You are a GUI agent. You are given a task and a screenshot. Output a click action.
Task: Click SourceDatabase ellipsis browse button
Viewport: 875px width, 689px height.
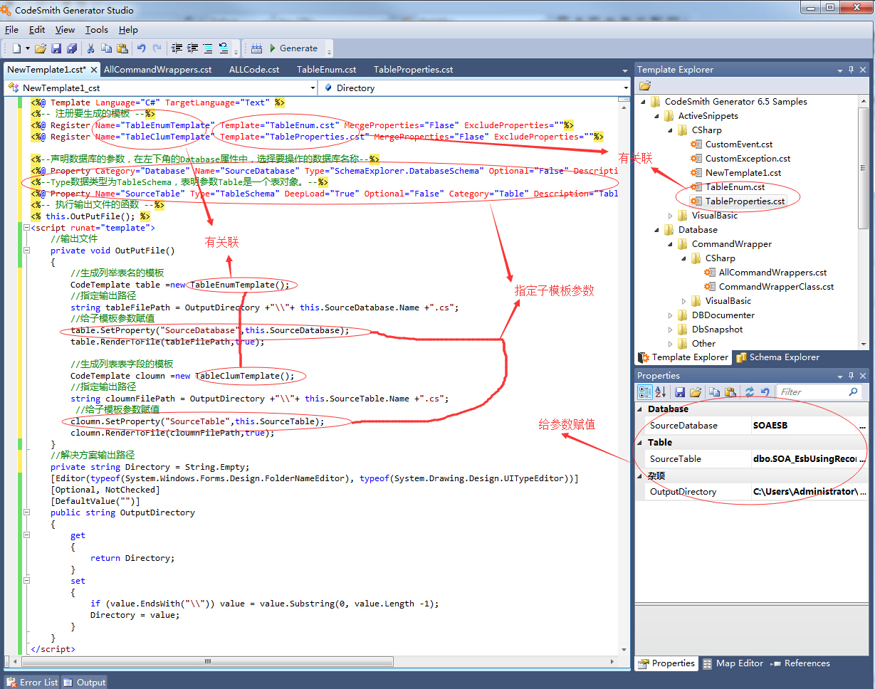click(863, 426)
